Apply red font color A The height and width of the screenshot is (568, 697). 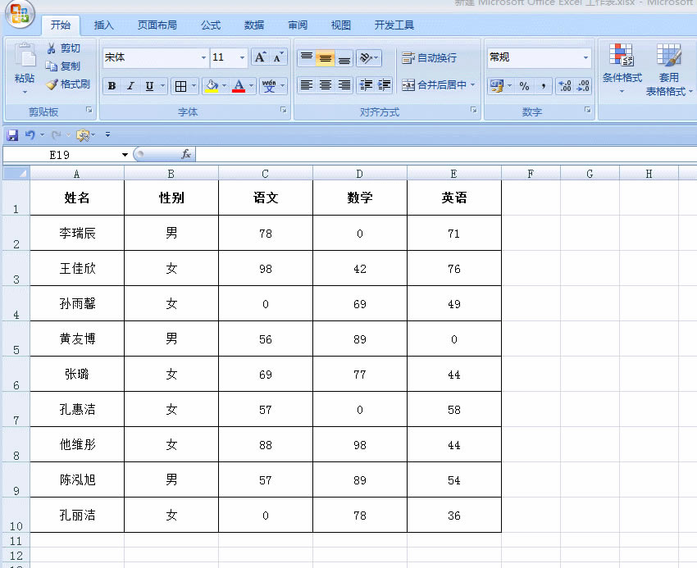point(239,86)
